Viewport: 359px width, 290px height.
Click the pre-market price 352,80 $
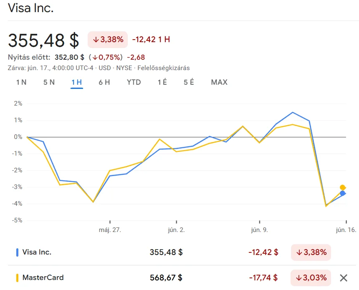tap(69, 57)
